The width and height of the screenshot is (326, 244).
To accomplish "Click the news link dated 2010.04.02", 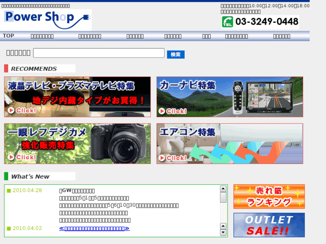I will pyautogui.click(x=94, y=228).
